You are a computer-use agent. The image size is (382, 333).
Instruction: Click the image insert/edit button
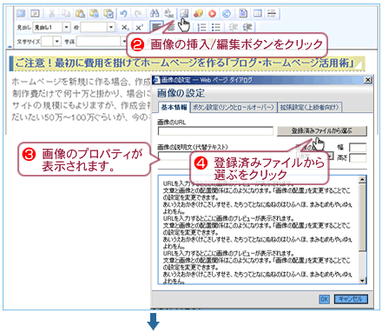pyautogui.click(x=184, y=13)
